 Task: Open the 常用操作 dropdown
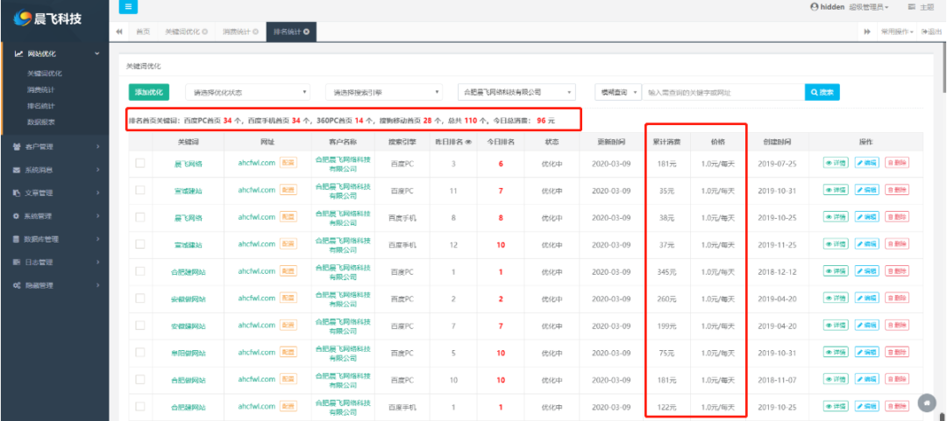click(897, 32)
